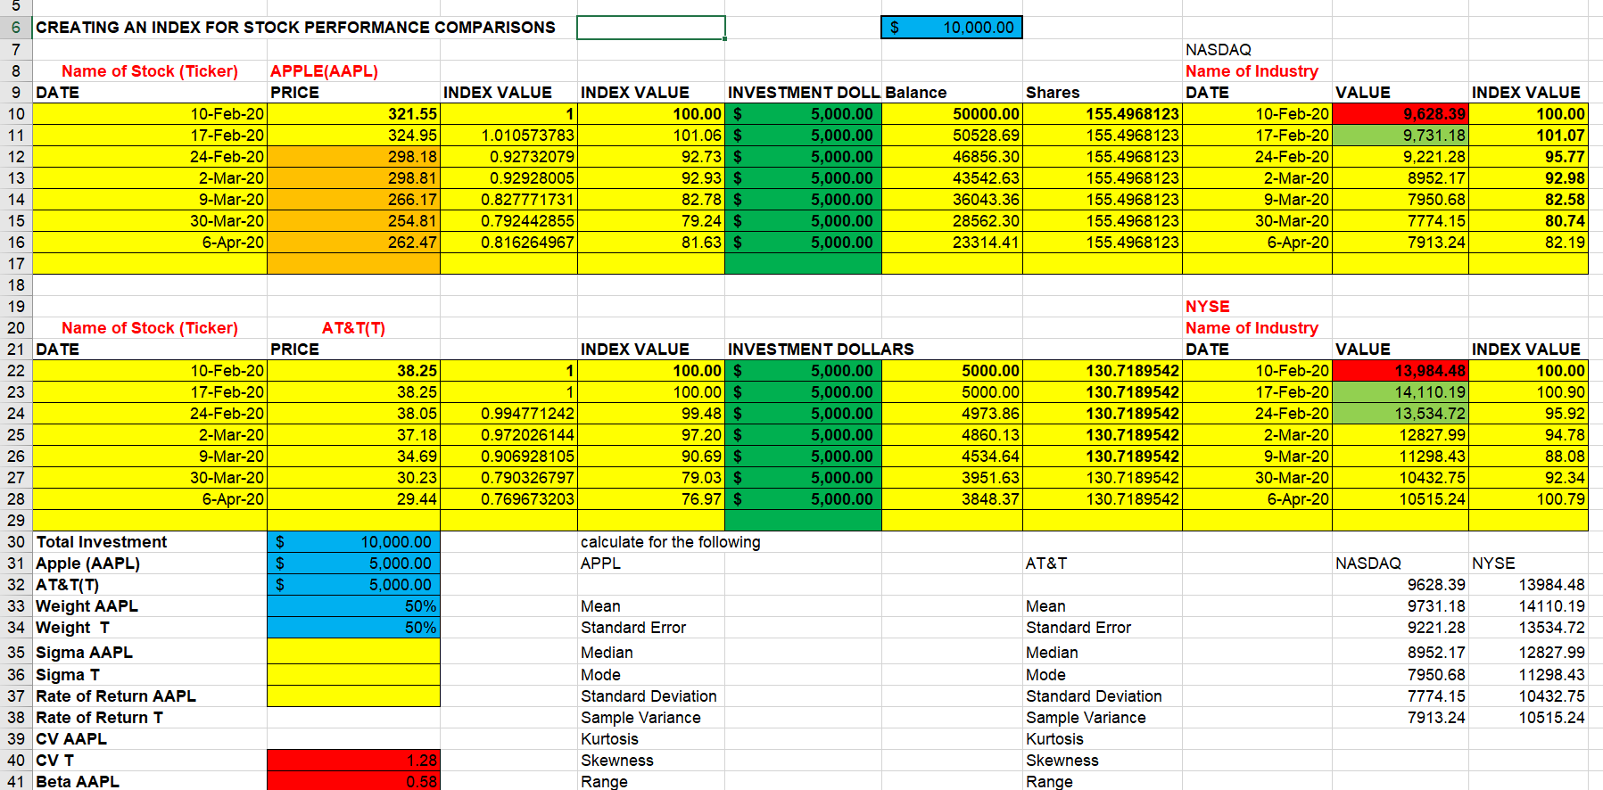
Task: Select NASDAQ index value 101.07
Action: click(1528, 136)
